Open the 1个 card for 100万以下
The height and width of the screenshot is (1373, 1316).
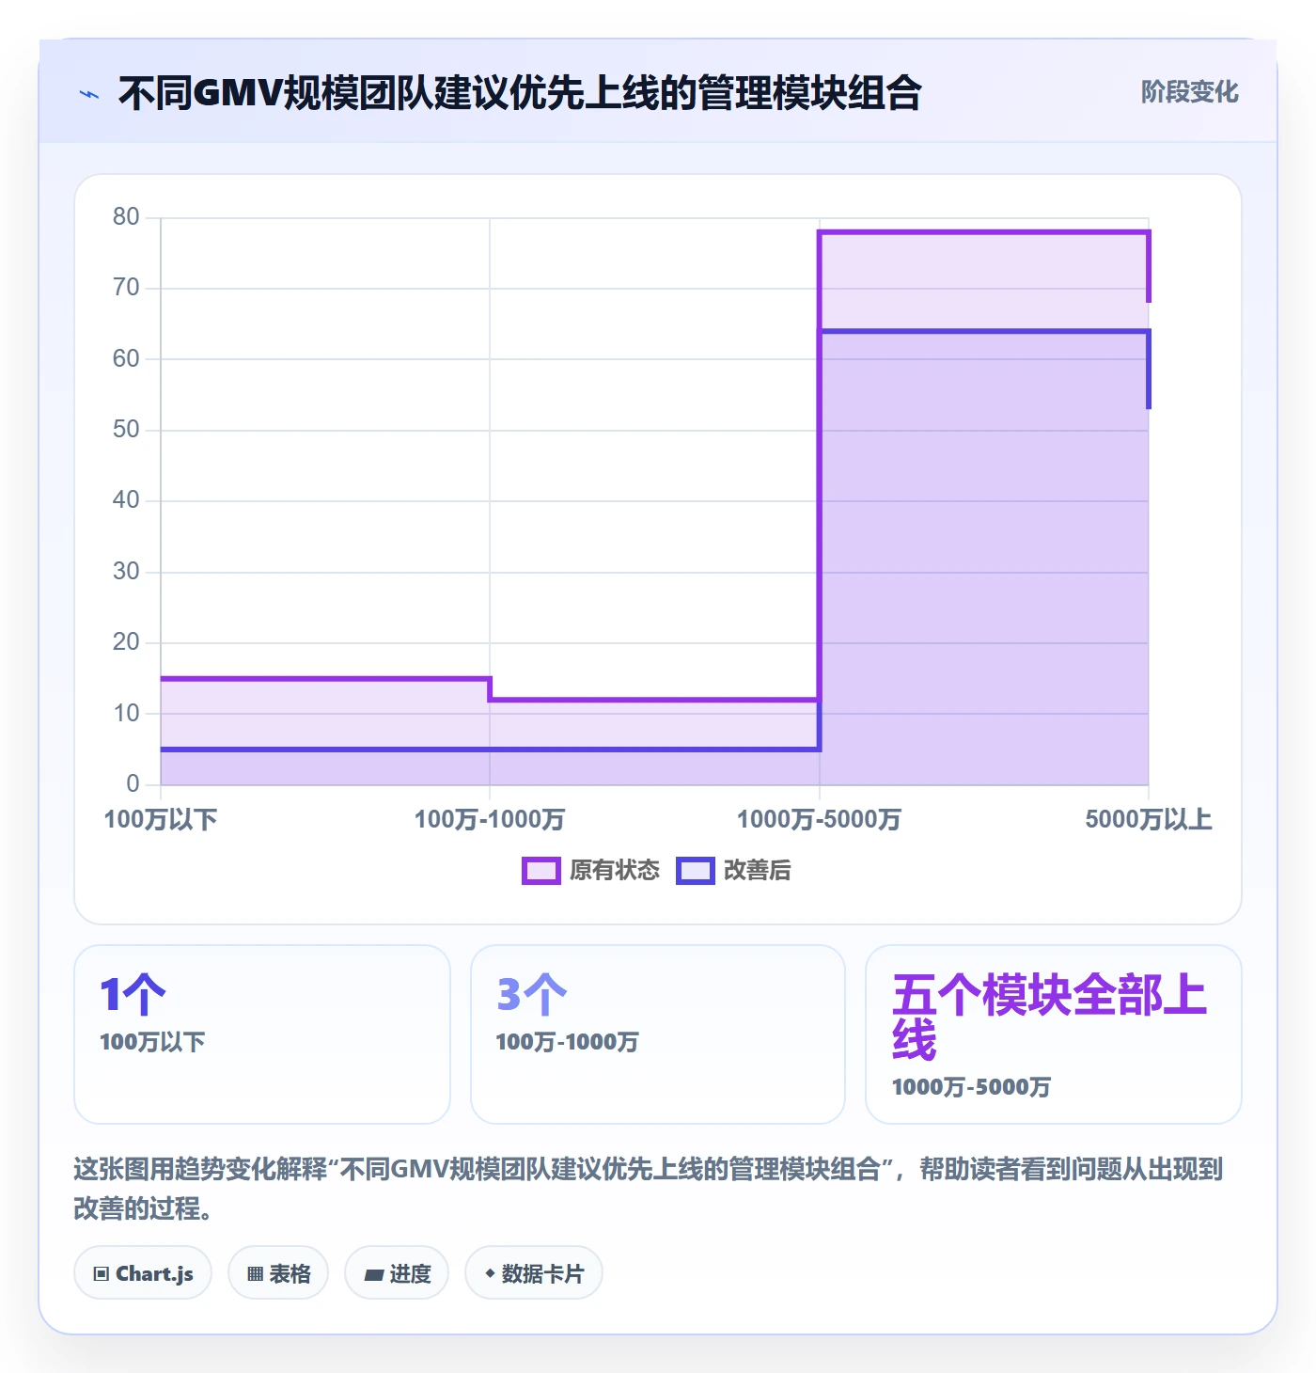(x=262, y=1034)
